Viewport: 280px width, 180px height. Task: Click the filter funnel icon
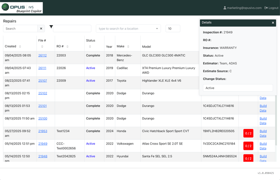[x=51, y=27]
